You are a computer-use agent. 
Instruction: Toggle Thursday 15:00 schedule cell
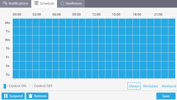click(115, 48)
